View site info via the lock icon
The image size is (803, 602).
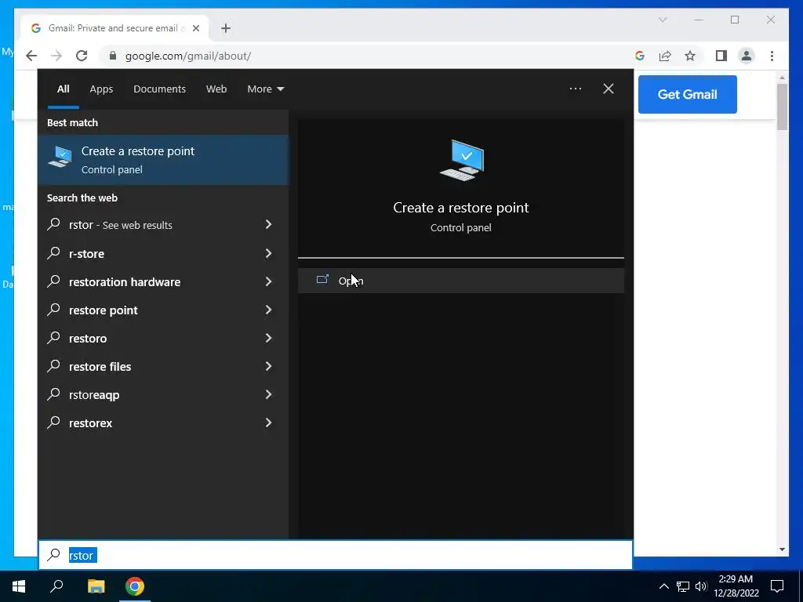[113, 56]
